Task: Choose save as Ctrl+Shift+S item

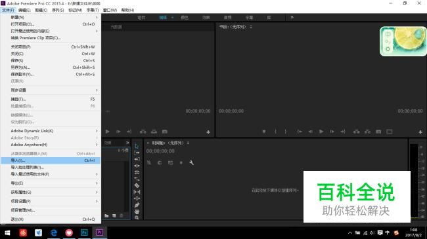Action: [51, 67]
